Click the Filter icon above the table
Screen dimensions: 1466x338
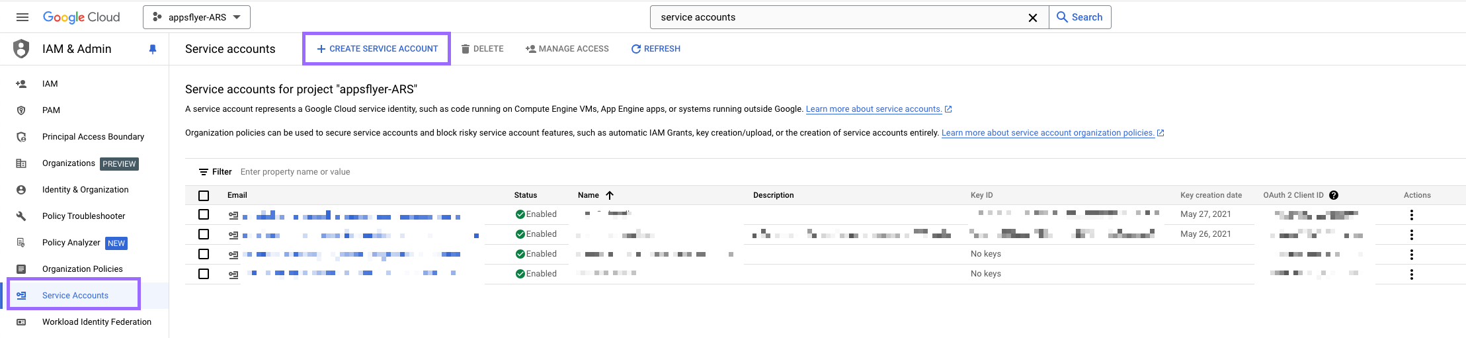point(204,172)
